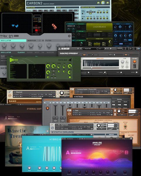Click the WAVE knob in TRK-01 Bass
This screenshot has width=141, height=176.
[x=4, y=45]
